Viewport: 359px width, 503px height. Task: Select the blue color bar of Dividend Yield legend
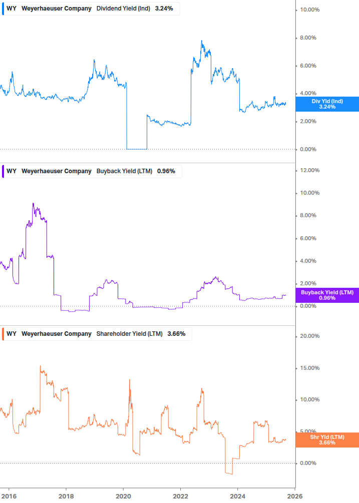pyautogui.click(x=3, y=9)
